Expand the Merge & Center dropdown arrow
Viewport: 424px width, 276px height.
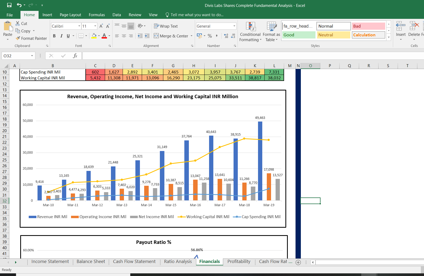click(x=192, y=36)
